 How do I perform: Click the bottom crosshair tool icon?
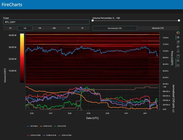click(178, 65)
